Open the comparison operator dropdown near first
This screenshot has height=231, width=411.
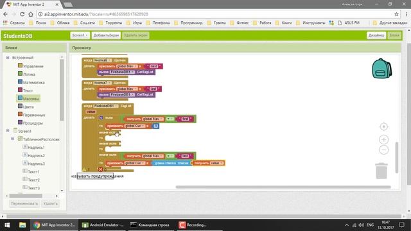170,119
